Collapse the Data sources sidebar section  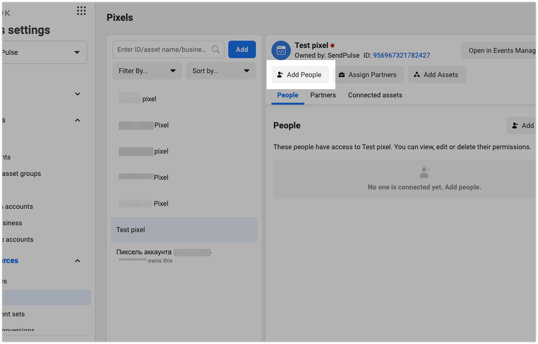pyautogui.click(x=78, y=261)
